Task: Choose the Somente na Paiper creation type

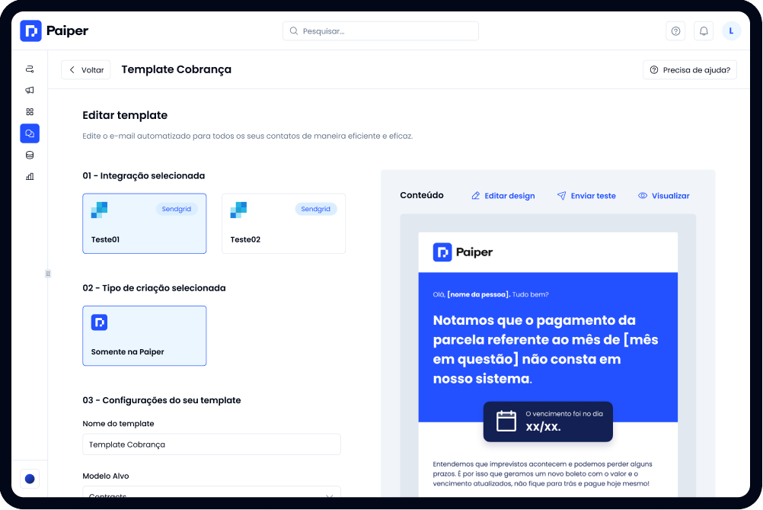Action: [x=145, y=335]
